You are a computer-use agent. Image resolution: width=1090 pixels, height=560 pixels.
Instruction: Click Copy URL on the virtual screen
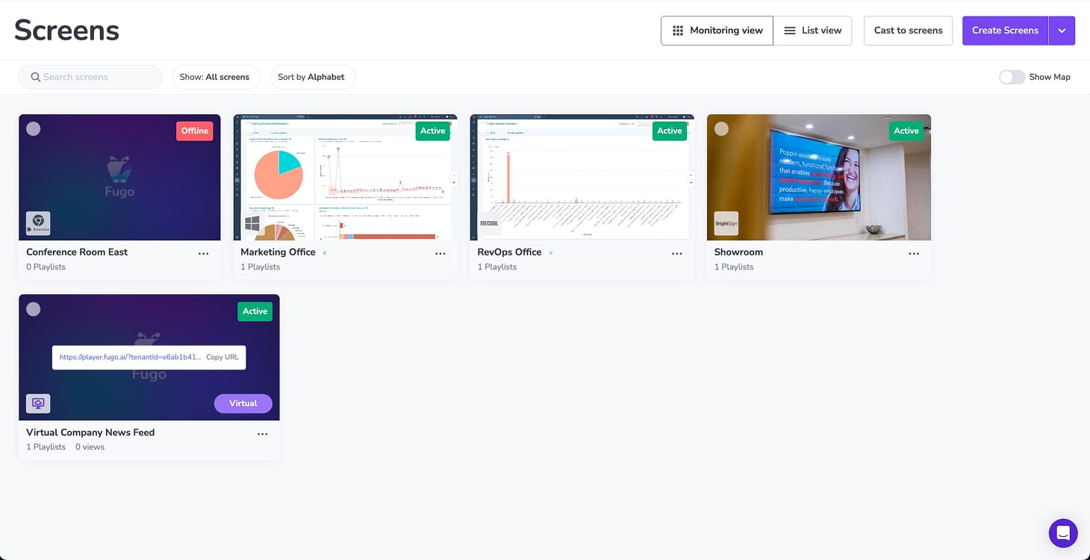(x=222, y=357)
